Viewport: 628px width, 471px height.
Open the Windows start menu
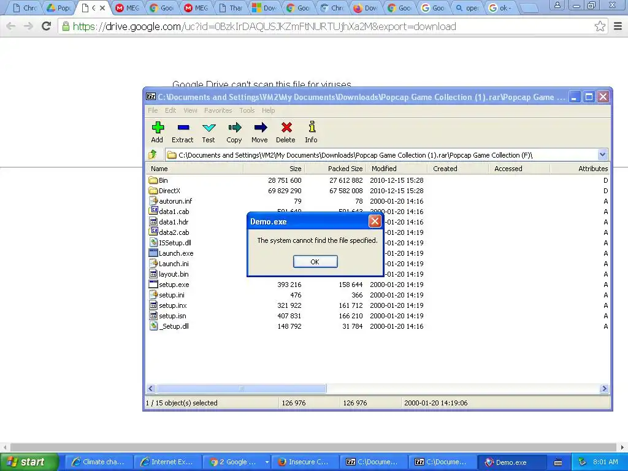29,462
